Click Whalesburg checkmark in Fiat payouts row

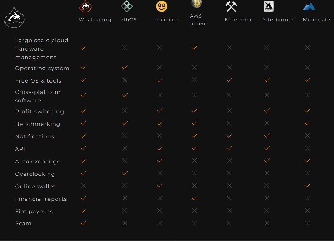83,211
